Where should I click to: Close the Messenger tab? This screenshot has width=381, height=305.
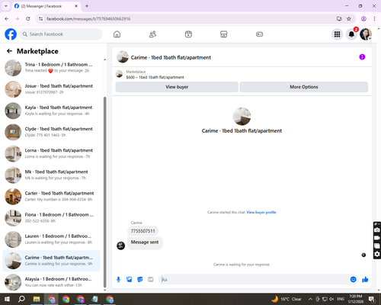(x=76, y=6)
